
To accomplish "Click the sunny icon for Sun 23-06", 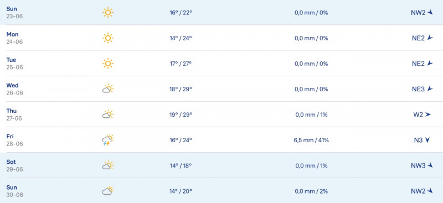I will [108, 13].
